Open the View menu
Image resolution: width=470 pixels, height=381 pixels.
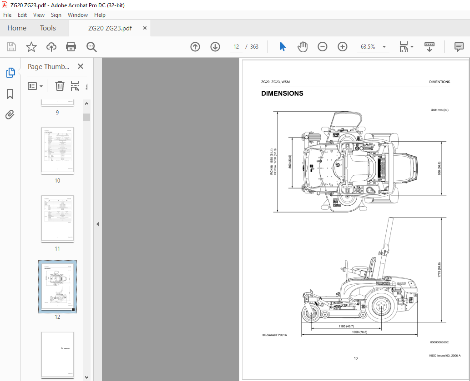[39, 15]
